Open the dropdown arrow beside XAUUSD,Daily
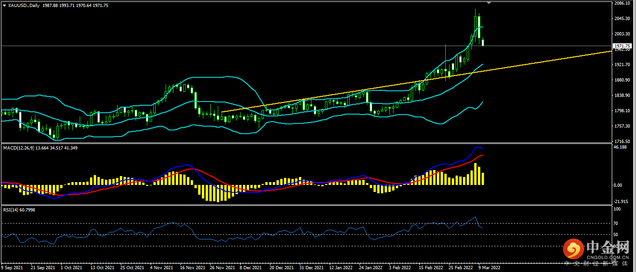Viewport: 636px width, 272px height. (4, 6)
